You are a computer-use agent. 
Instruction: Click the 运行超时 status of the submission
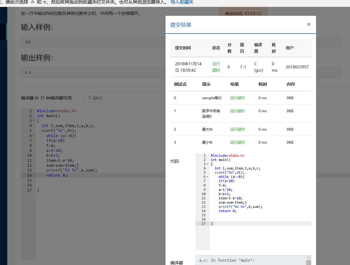pos(216,67)
